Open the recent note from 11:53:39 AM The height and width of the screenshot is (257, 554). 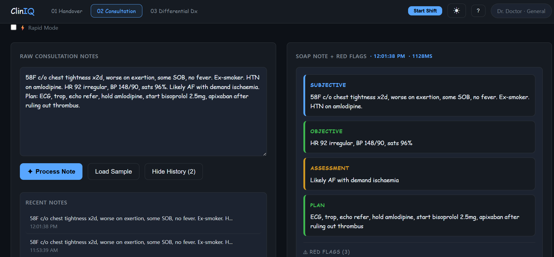click(x=143, y=246)
